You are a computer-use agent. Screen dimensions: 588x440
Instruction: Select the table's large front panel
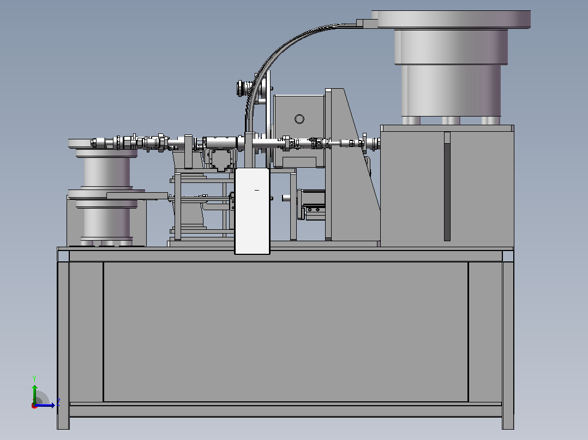286,332
